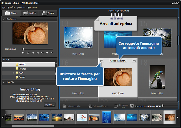Viewport: 181px width, 128px height.
Task: Select cathedral thumbnail in filmstrip
Action: click(x=69, y=117)
